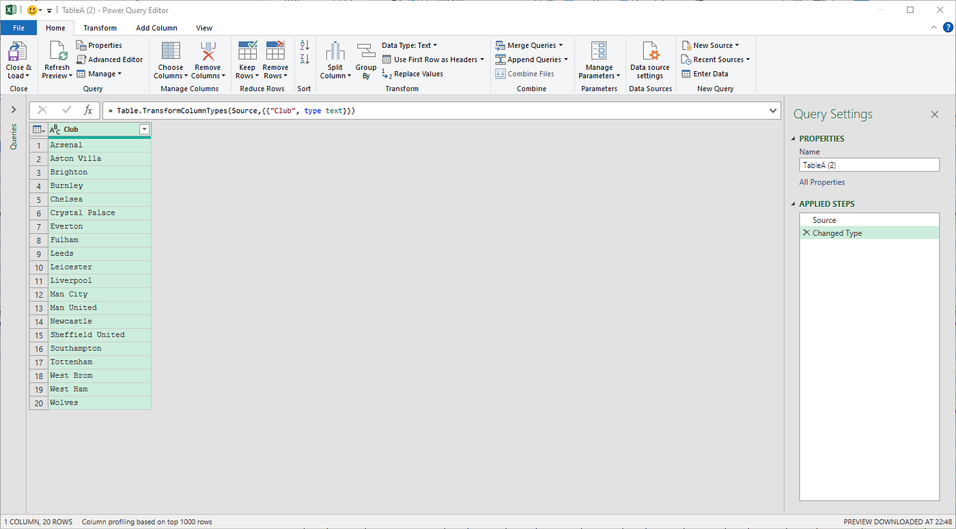Image resolution: width=956 pixels, height=529 pixels.
Task: Refresh the query preview
Action: 57,60
